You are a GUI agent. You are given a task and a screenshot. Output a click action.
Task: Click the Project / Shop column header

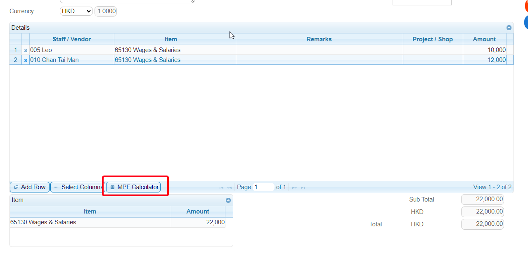[x=432, y=39]
